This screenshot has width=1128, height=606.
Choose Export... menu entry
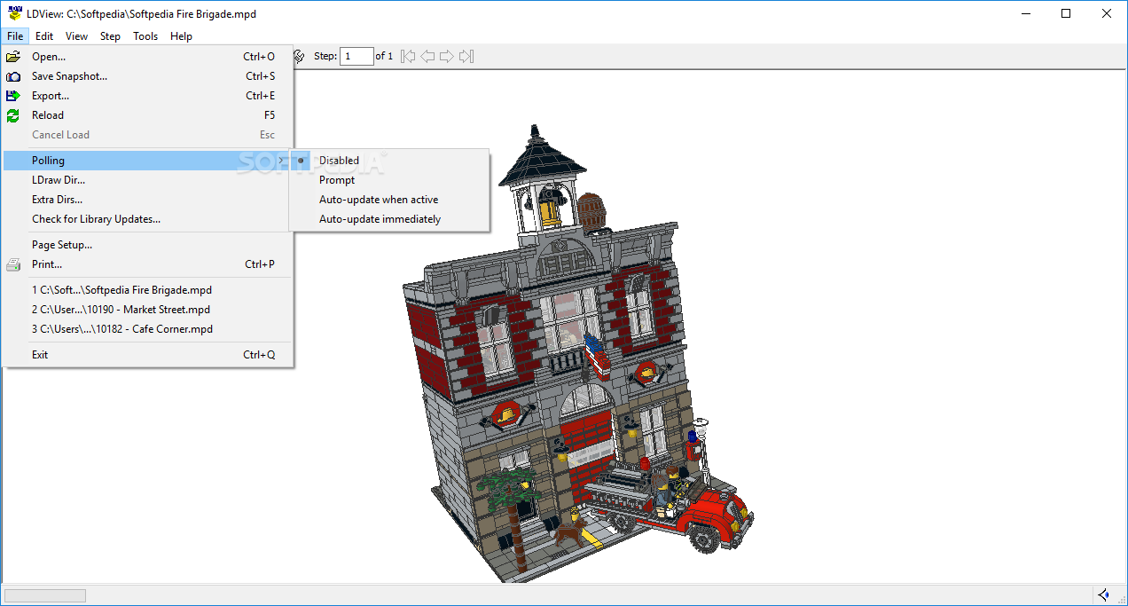pos(147,96)
